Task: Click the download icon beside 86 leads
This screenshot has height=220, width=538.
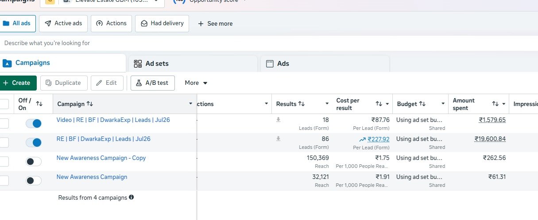Action: (278, 139)
